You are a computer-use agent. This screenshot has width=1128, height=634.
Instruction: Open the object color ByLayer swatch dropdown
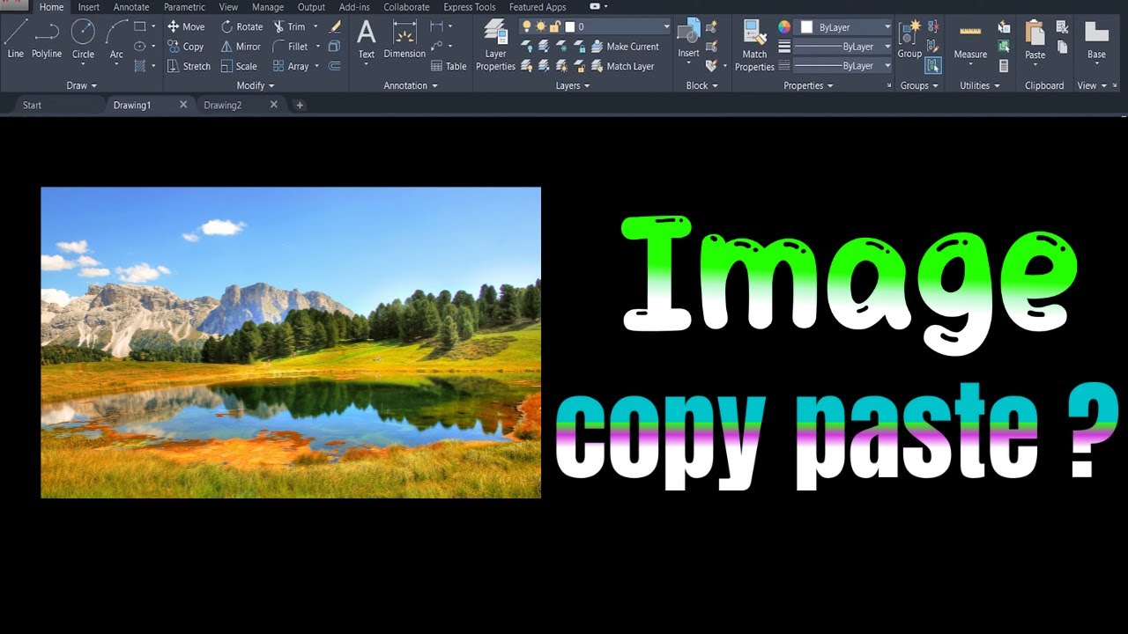click(843, 27)
